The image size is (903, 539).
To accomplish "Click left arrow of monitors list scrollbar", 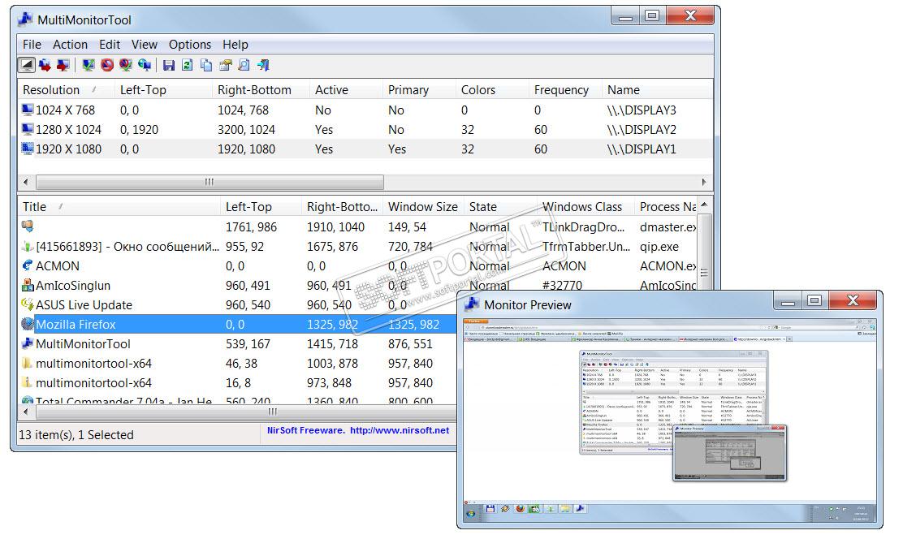I will click(x=25, y=182).
